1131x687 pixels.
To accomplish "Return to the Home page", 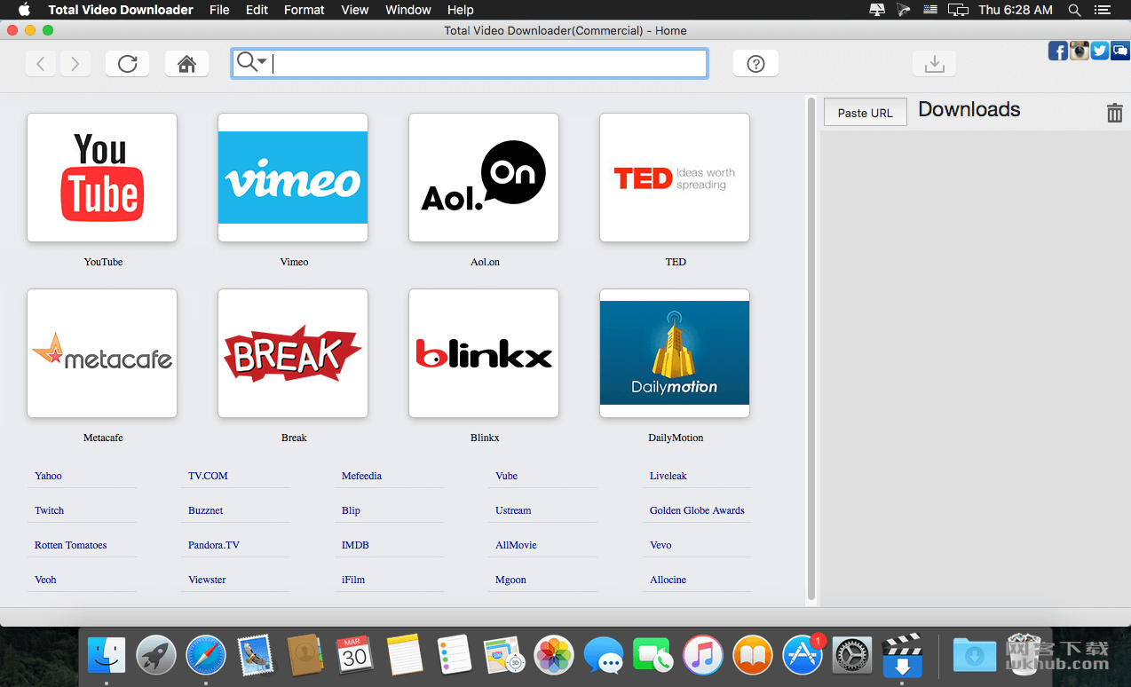I will click(x=186, y=63).
